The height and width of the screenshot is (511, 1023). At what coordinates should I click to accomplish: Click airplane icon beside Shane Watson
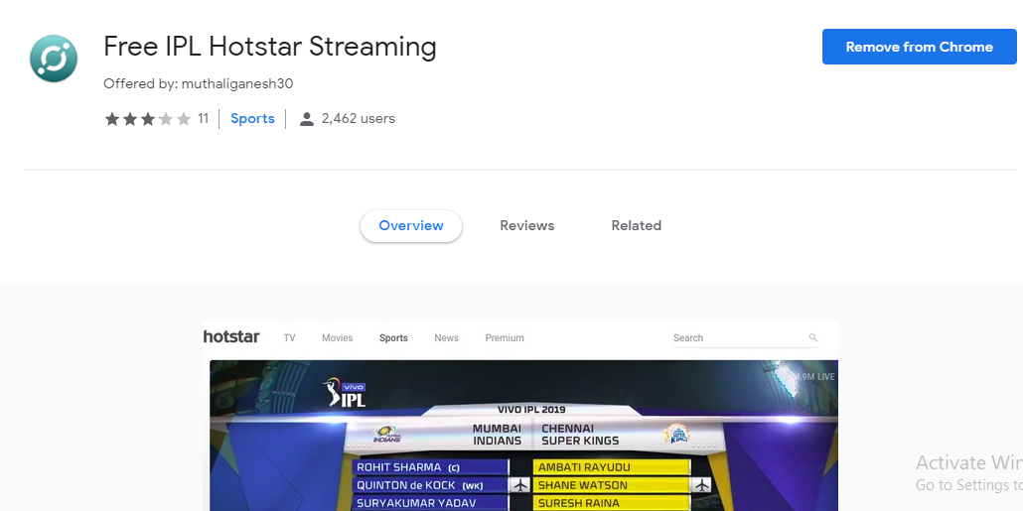click(702, 485)
